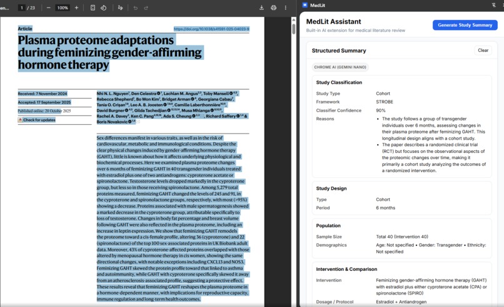Click the Demographics label
Screen dimensions: 504x307
pos(331,245)
